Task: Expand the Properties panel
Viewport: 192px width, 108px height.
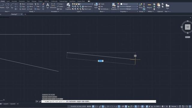Action: point(124,11)
